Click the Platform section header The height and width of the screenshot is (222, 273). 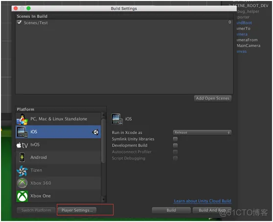pos(25,109)
